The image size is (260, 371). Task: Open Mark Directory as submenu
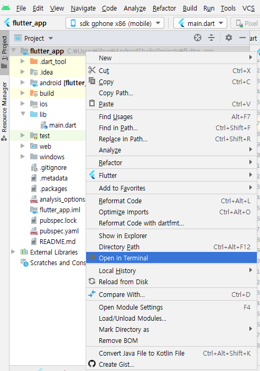click(171, 329)
